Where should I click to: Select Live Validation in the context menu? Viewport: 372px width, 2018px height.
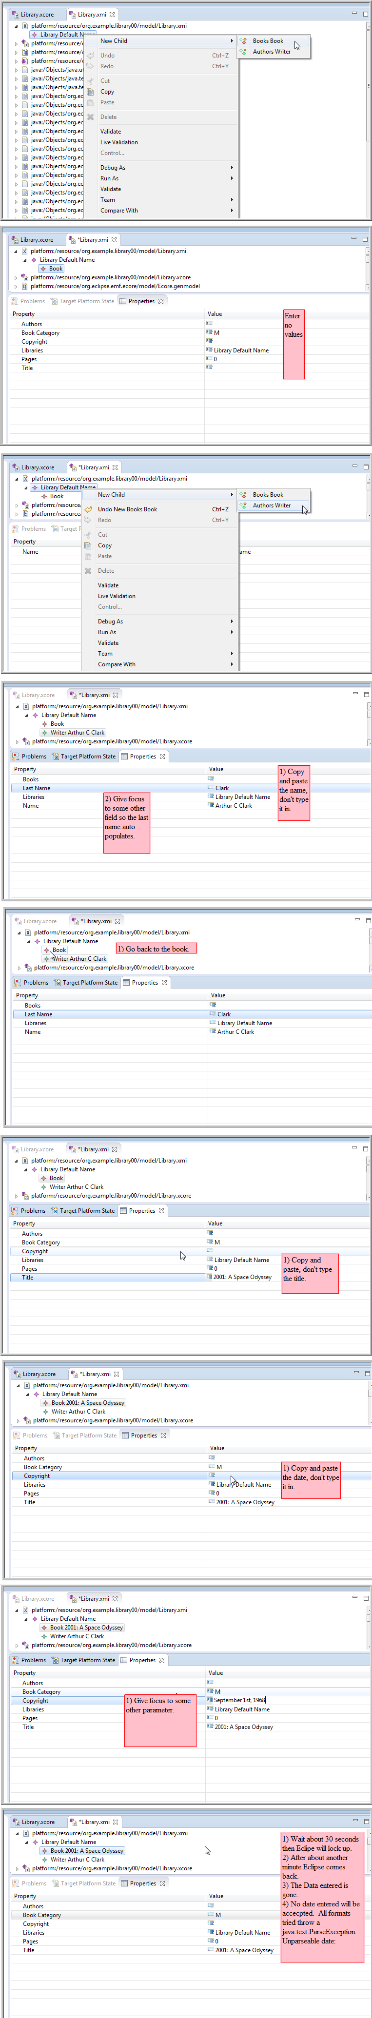[118, 142]
